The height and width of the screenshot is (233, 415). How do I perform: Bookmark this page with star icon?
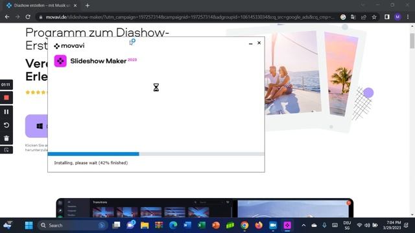coord(374,17)
